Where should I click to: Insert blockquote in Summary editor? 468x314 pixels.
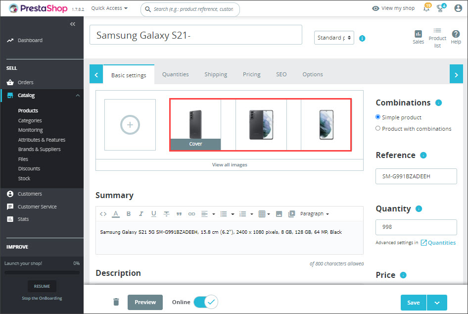pos(179,214)
